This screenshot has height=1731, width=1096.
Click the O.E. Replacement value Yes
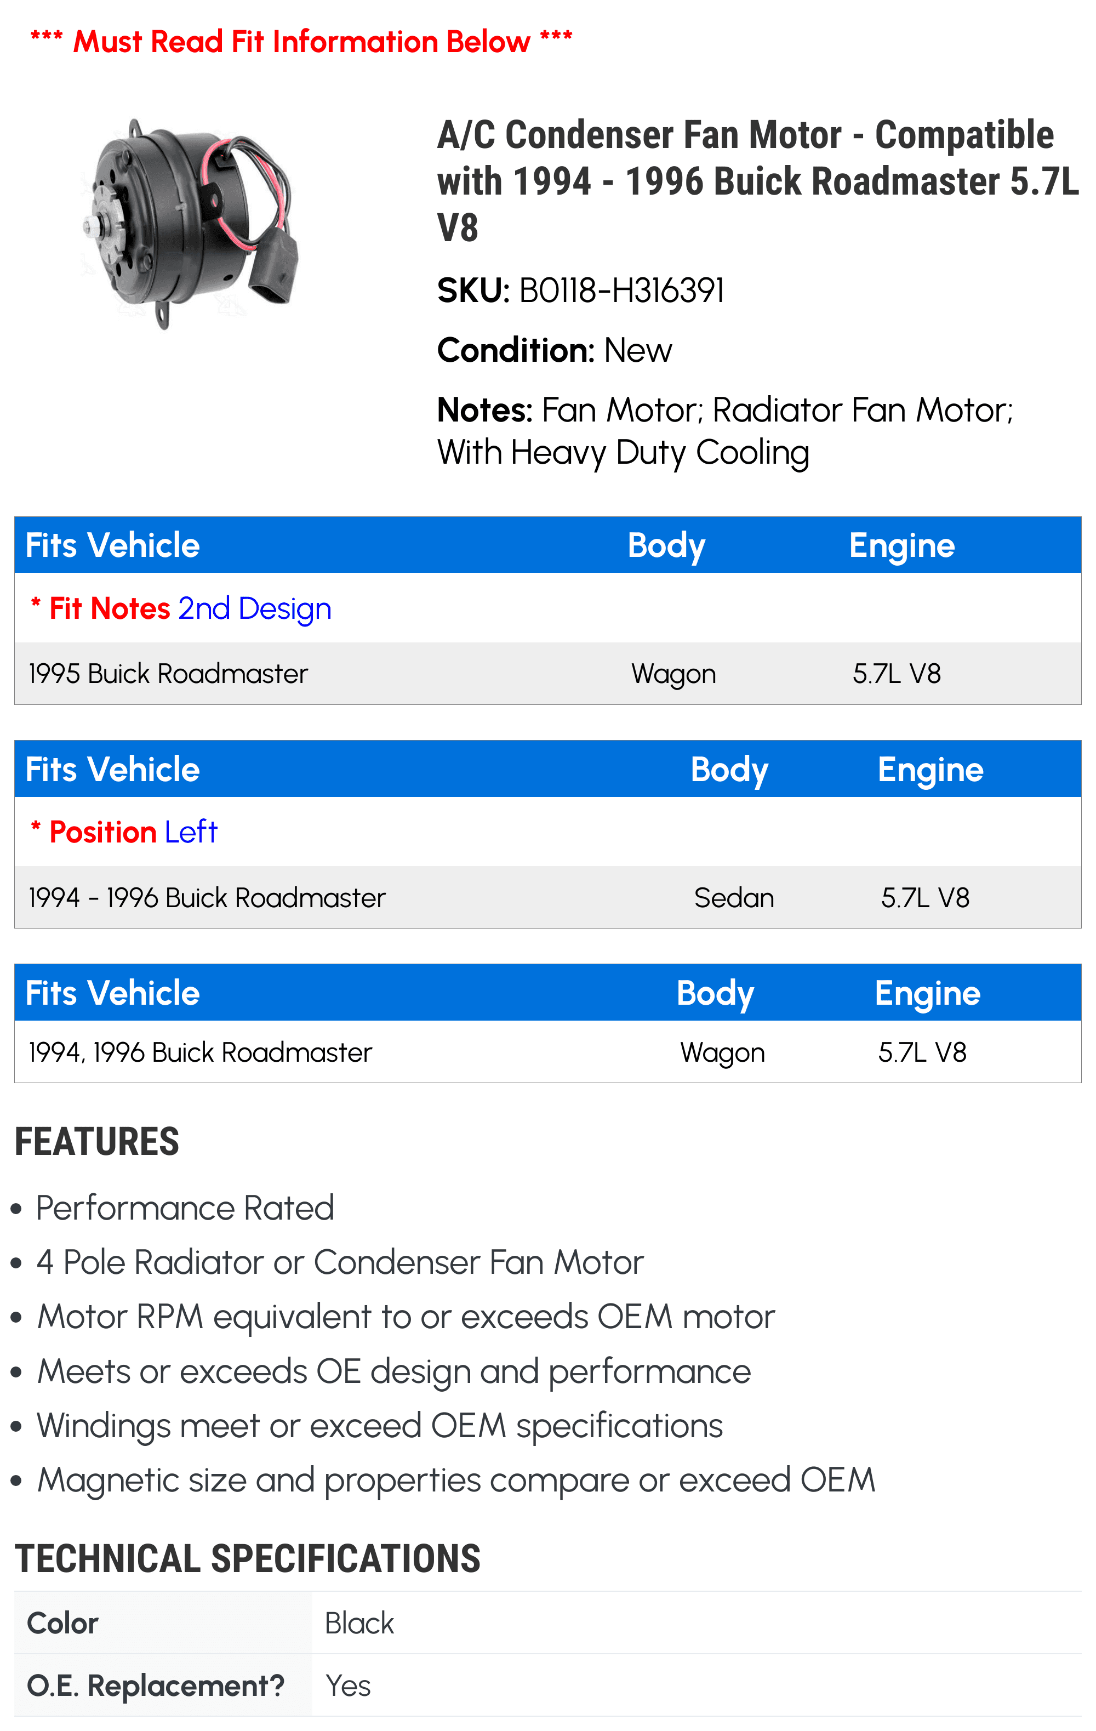click(348, 1685)
